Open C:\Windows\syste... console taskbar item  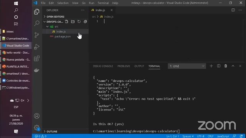tap(16, 88)
